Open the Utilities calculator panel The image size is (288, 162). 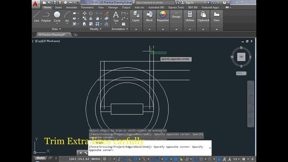190,16
